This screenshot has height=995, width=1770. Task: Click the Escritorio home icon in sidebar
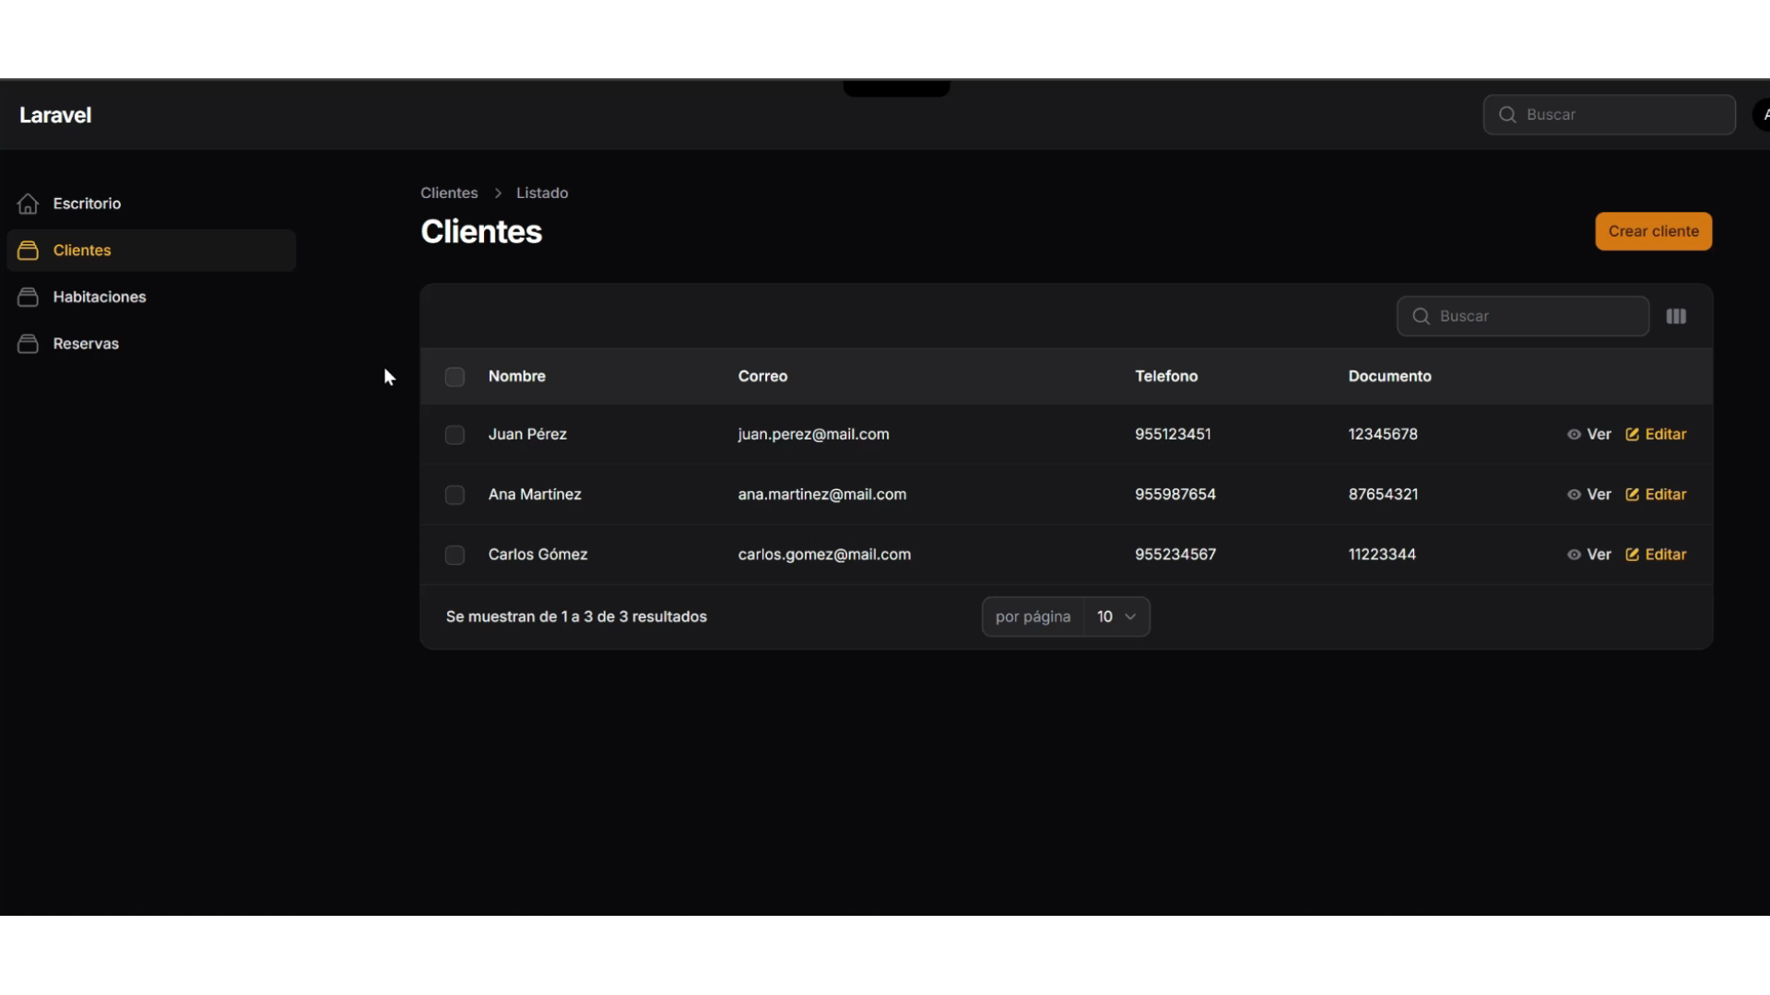[28, 204]
